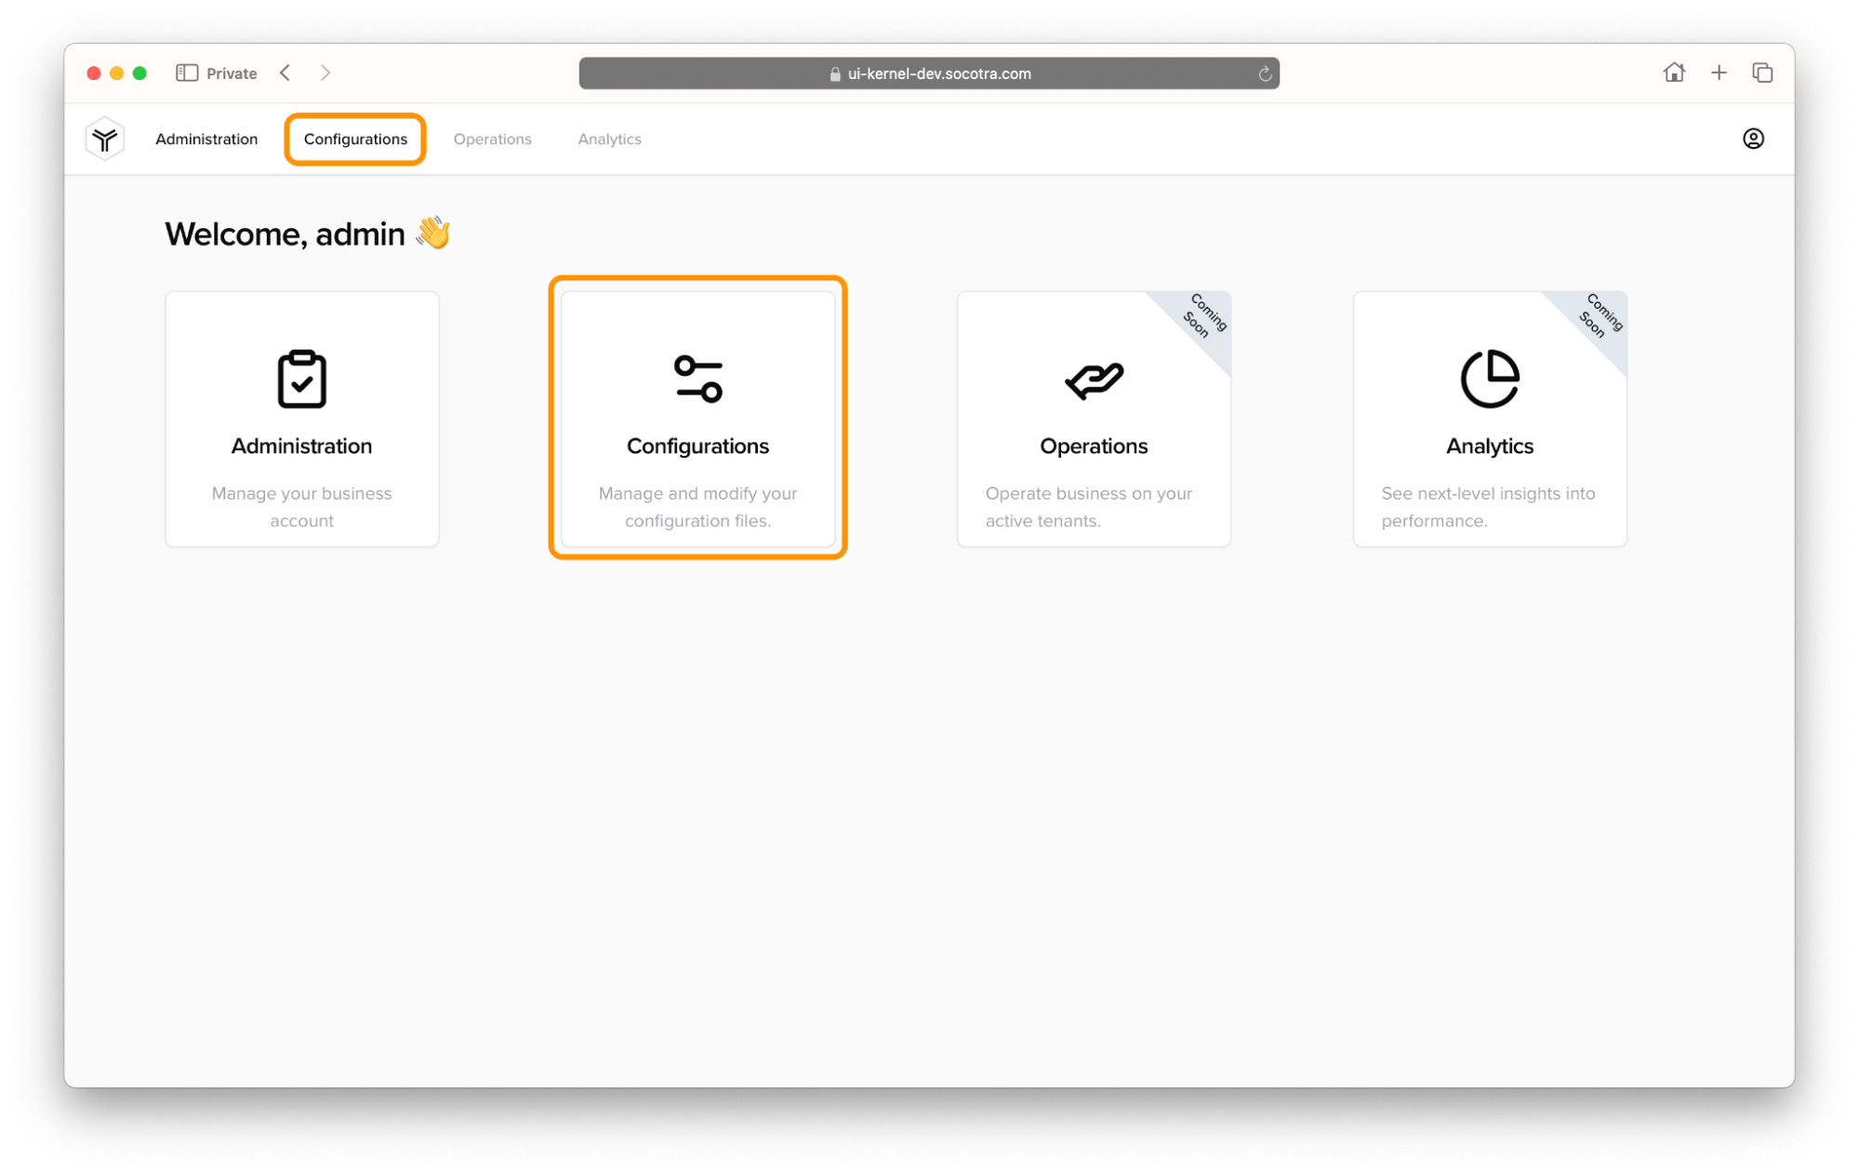The height and width of the screenshot is (1173, 1859).
Task: Click the Configurations sliders icon
Action: pyautogui.click(x=697, y=379)
